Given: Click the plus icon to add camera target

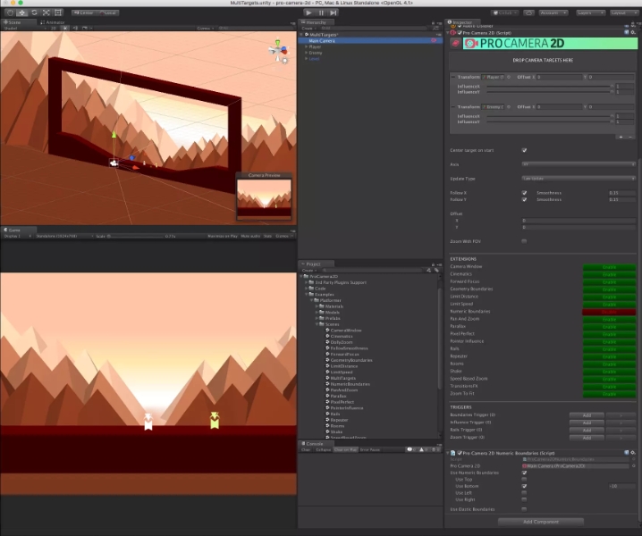Looking at the screenshot, I should (621, 137).
